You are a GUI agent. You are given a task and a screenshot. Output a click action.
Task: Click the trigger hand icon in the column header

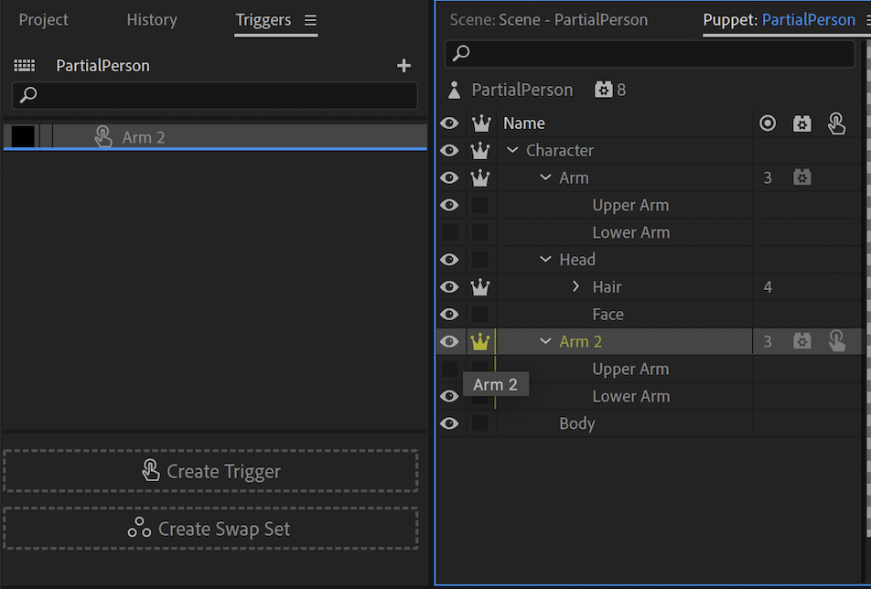point(836,123)
